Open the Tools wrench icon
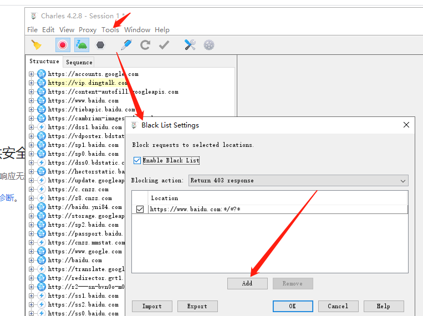 (190, 45)
